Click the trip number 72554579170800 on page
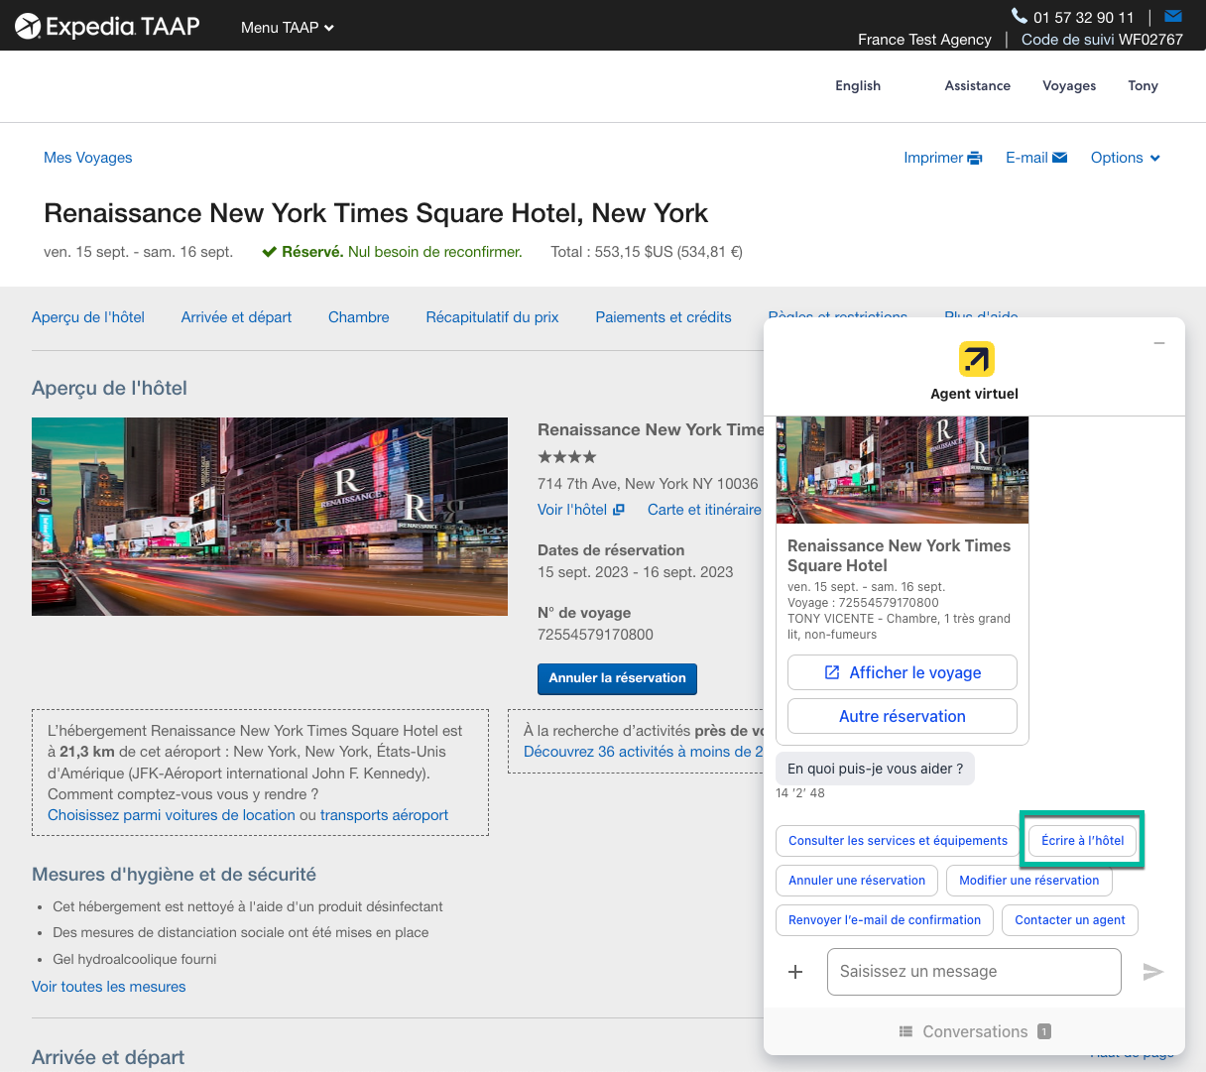The height and width of the screenshot is (1072, 1206). 595,635
